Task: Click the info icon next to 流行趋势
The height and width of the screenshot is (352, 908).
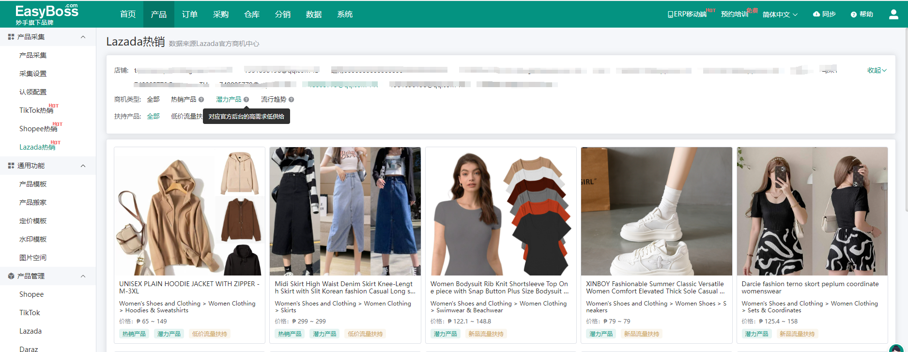Action: coord(292,100)
